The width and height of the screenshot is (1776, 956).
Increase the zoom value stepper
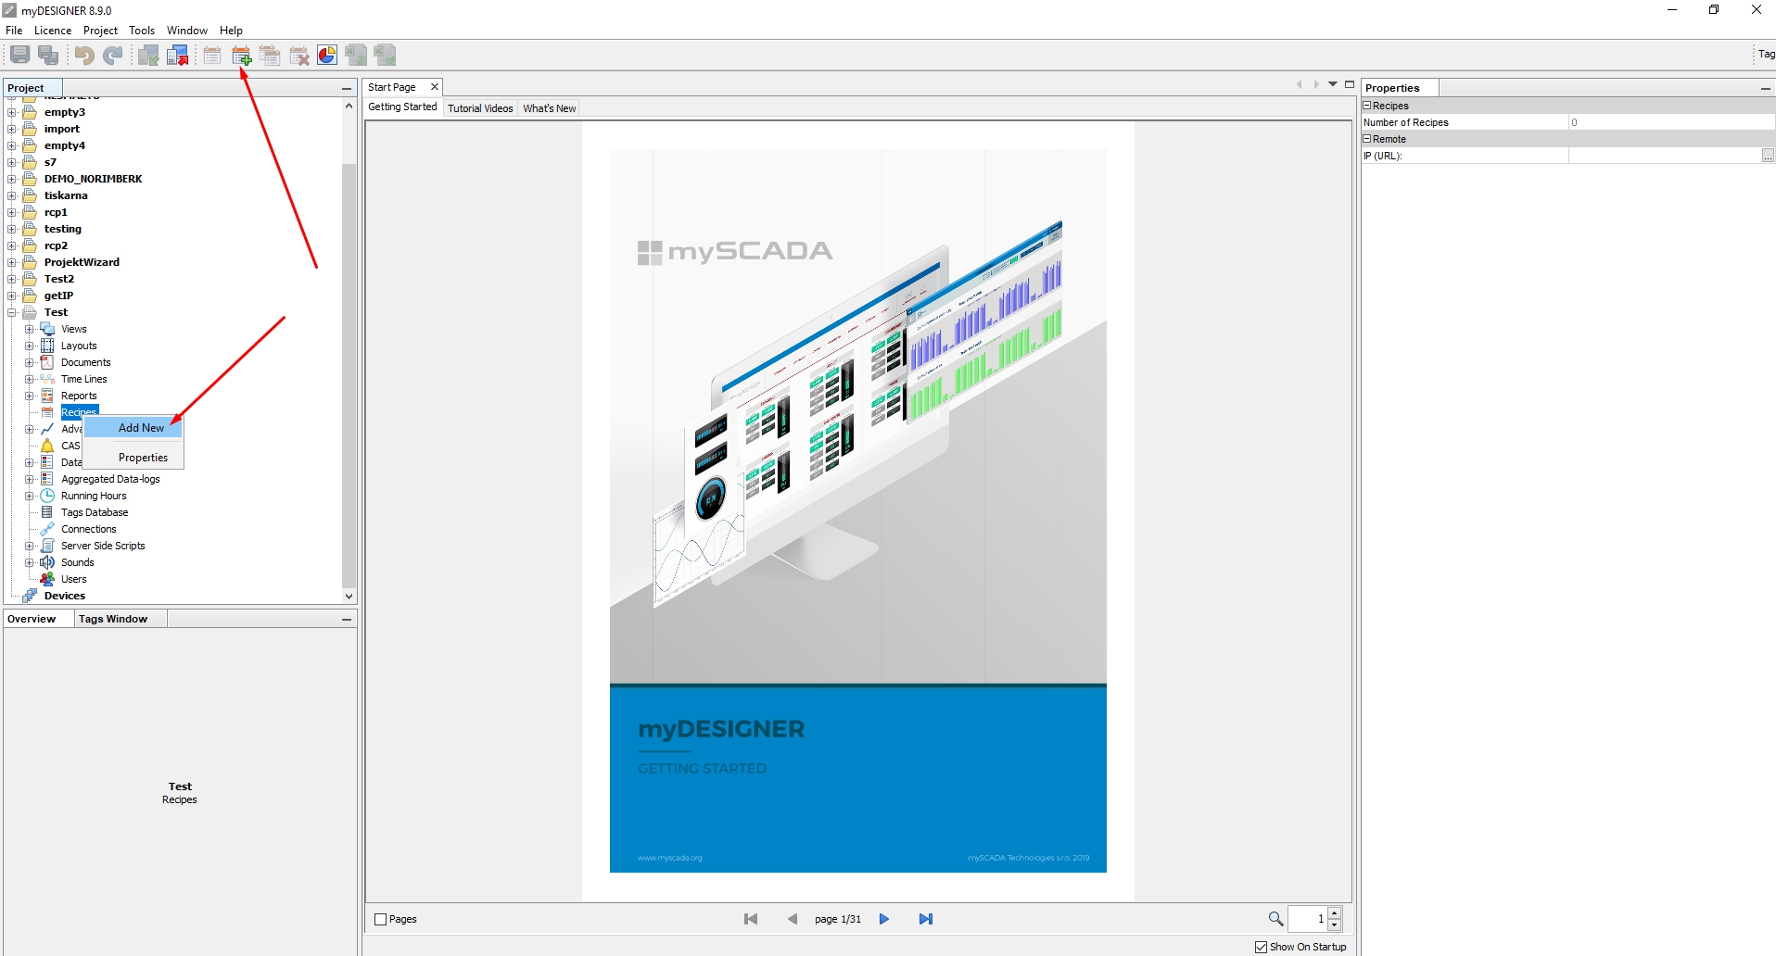(1335, 913)
